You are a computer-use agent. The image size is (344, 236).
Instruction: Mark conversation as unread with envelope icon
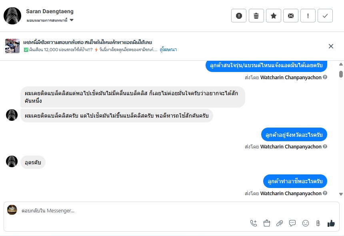pyautogui.click(x=291, y=16)
